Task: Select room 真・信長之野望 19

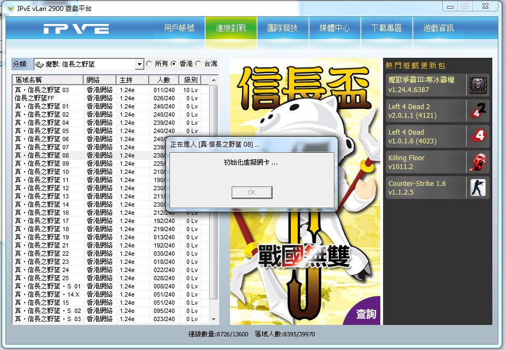Action: 111,237
